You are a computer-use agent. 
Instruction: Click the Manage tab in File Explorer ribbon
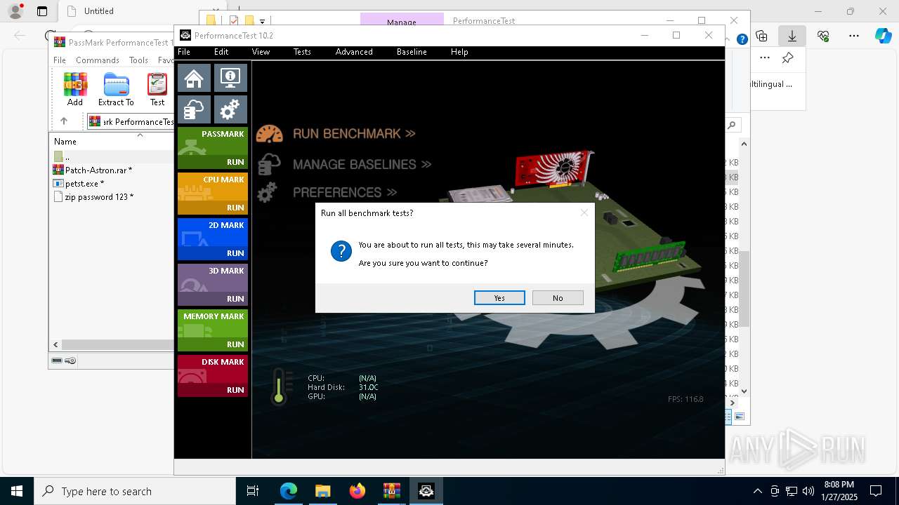[401, 21]
